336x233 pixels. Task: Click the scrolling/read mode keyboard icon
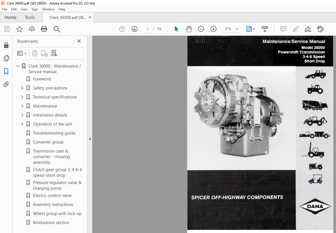coord(265,29)
